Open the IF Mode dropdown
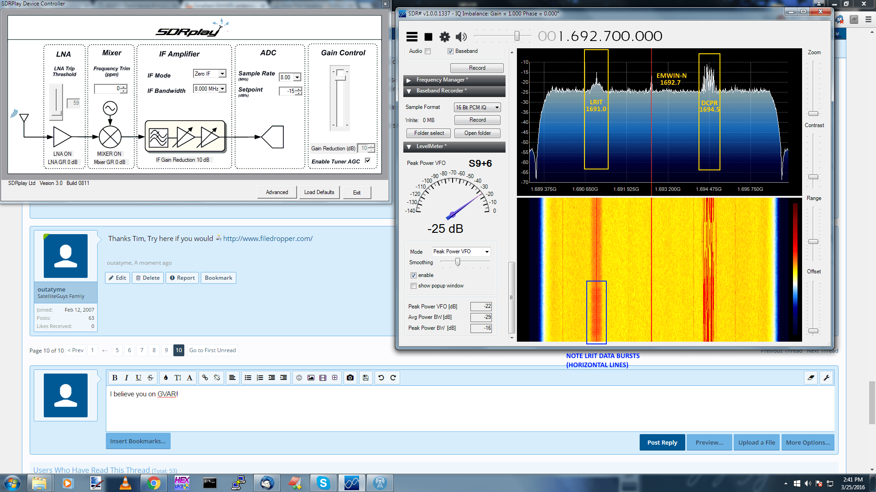 [x=222, y=74]
